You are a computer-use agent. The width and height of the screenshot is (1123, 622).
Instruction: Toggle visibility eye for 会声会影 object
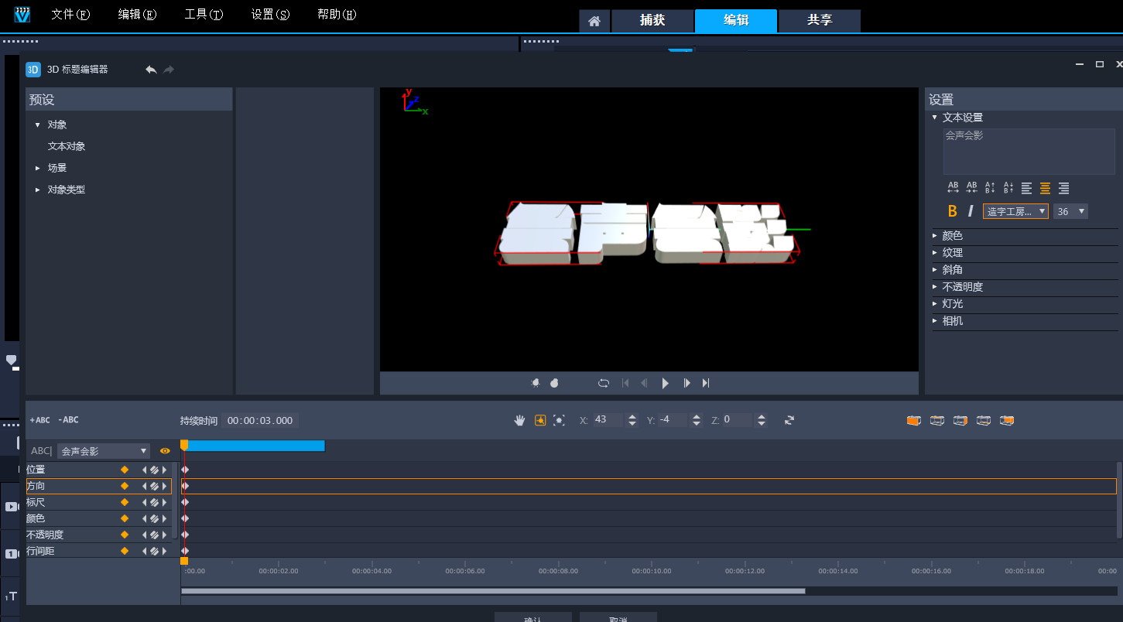tap(165, 451)
